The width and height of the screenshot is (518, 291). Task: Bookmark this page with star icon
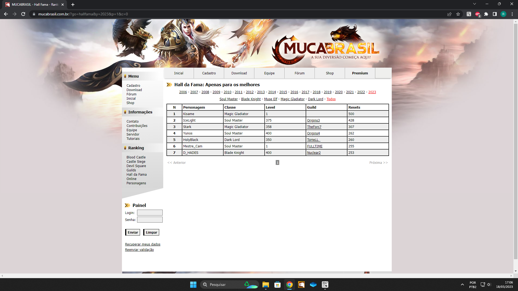pos(458,14)
